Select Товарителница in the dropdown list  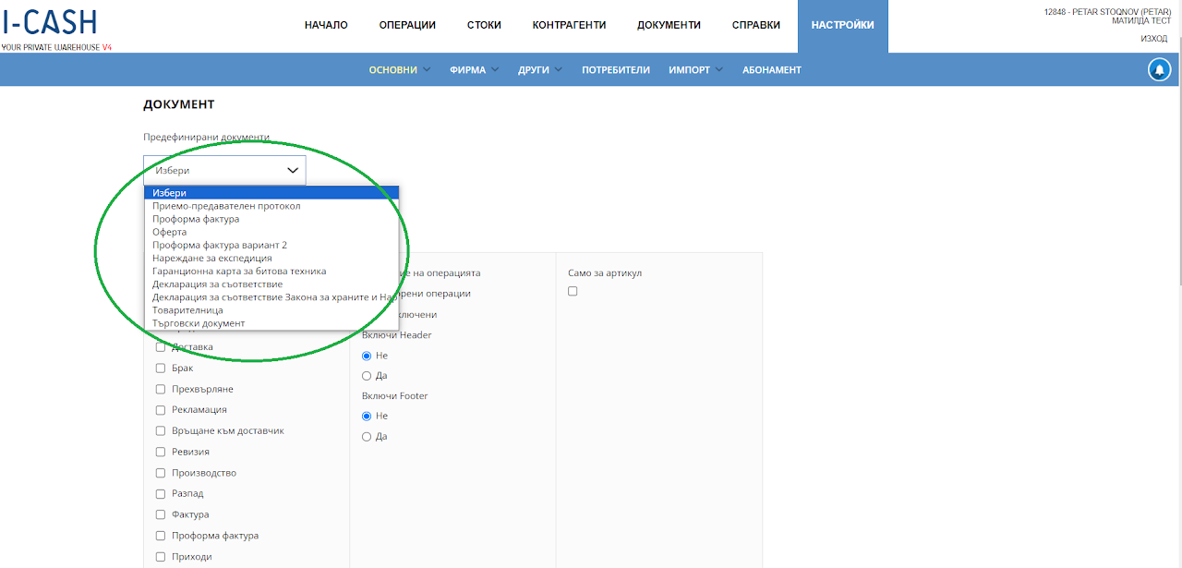pos(271,310)
